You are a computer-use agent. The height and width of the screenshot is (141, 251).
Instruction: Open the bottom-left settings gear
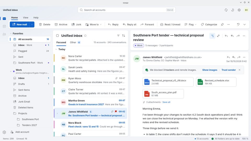[x=4, y=132]
